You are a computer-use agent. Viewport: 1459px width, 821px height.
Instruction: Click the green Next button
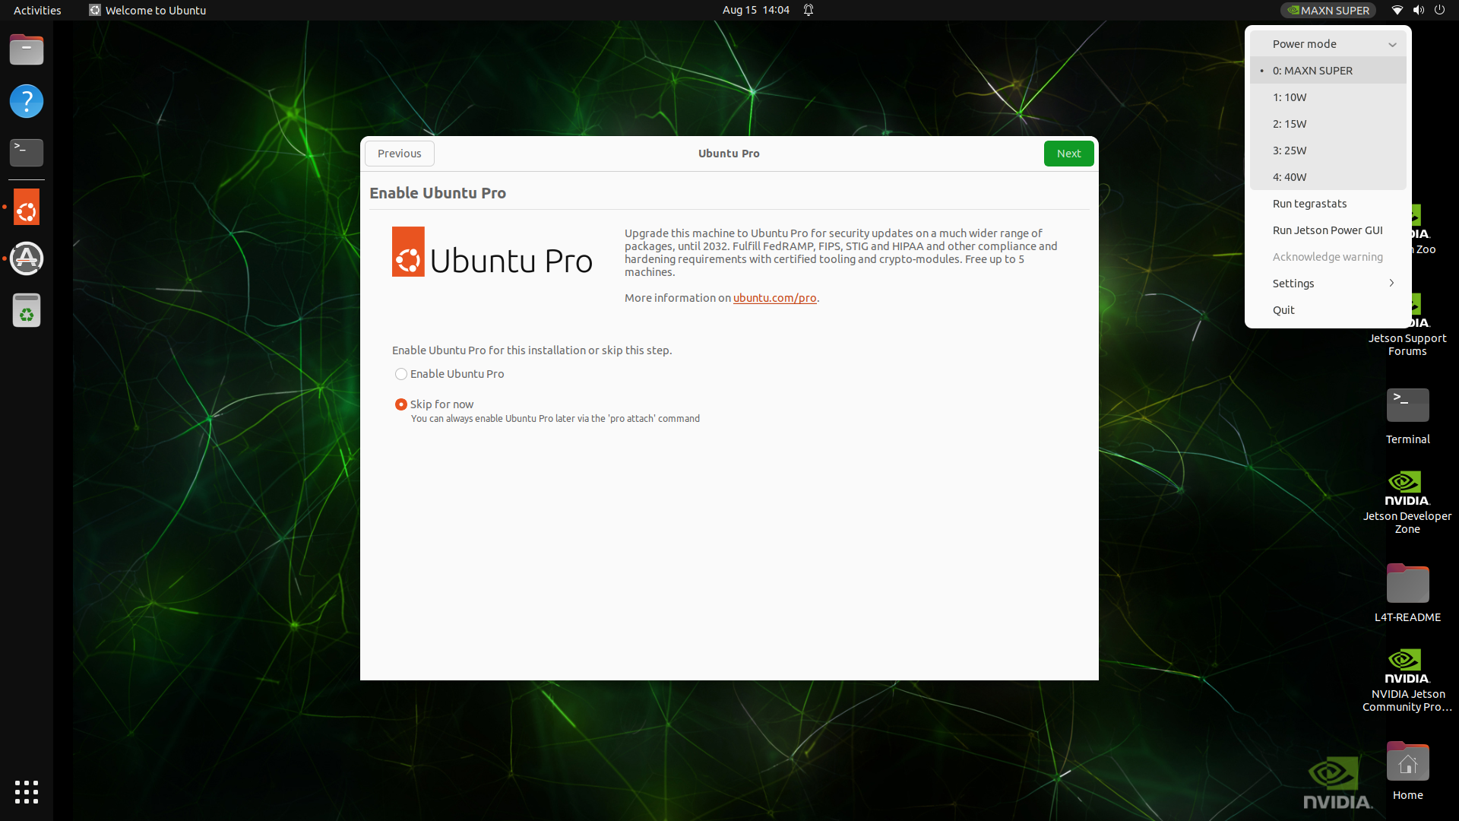click(1068, 154)
